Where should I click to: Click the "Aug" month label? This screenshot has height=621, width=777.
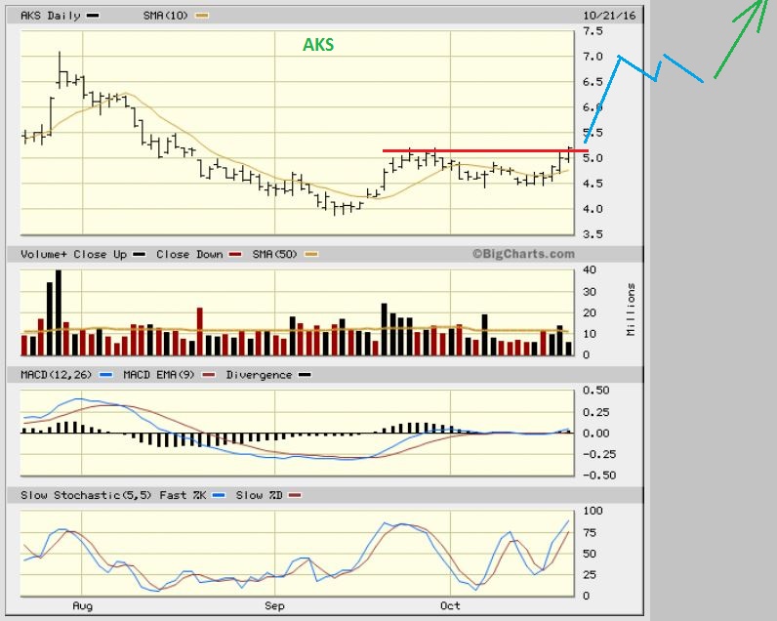click(82, 605)
